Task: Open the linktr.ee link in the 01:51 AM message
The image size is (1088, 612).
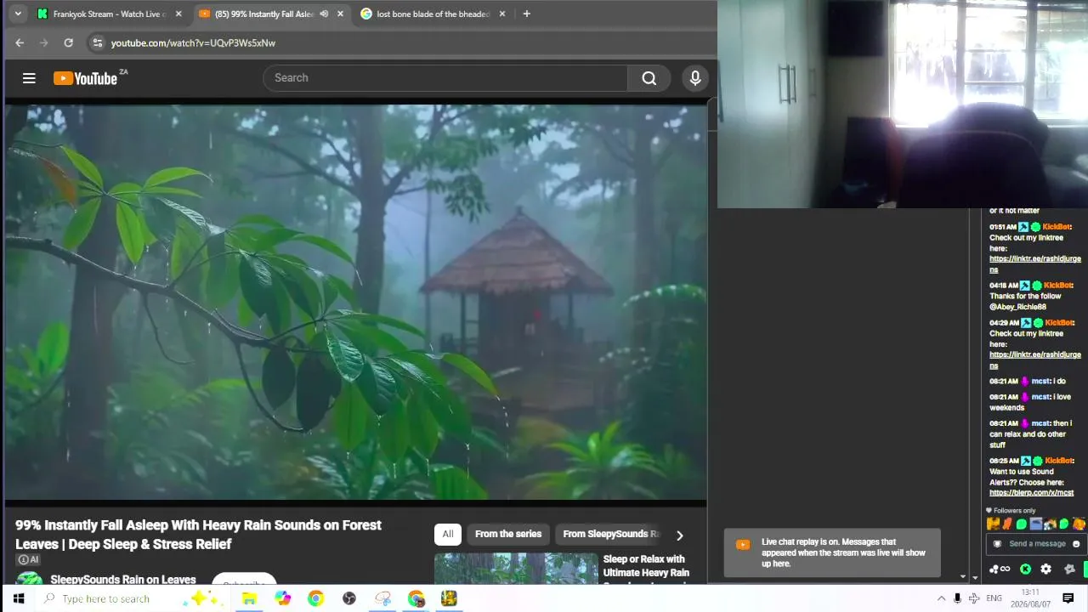Action: [1034, 263]
